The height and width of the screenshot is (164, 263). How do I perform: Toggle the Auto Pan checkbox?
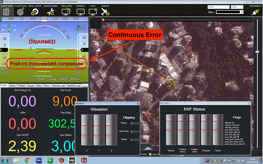point(150,154)
